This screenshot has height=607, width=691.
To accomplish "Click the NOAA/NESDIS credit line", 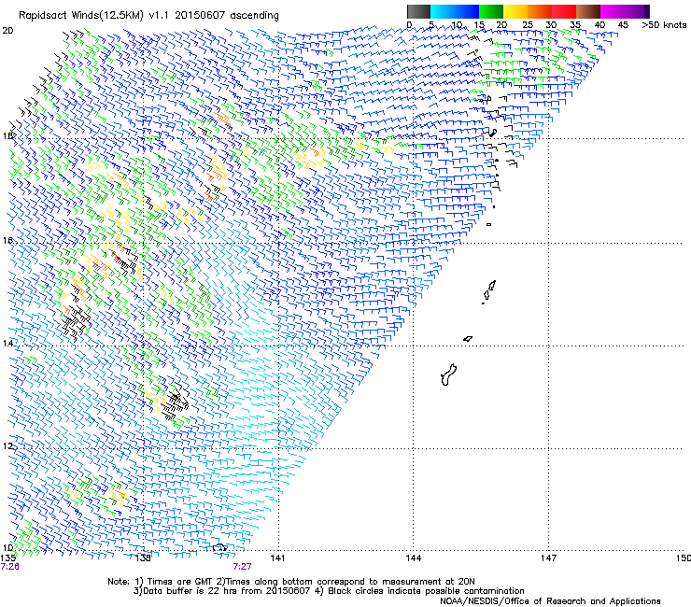I will [x=550, y=600].
